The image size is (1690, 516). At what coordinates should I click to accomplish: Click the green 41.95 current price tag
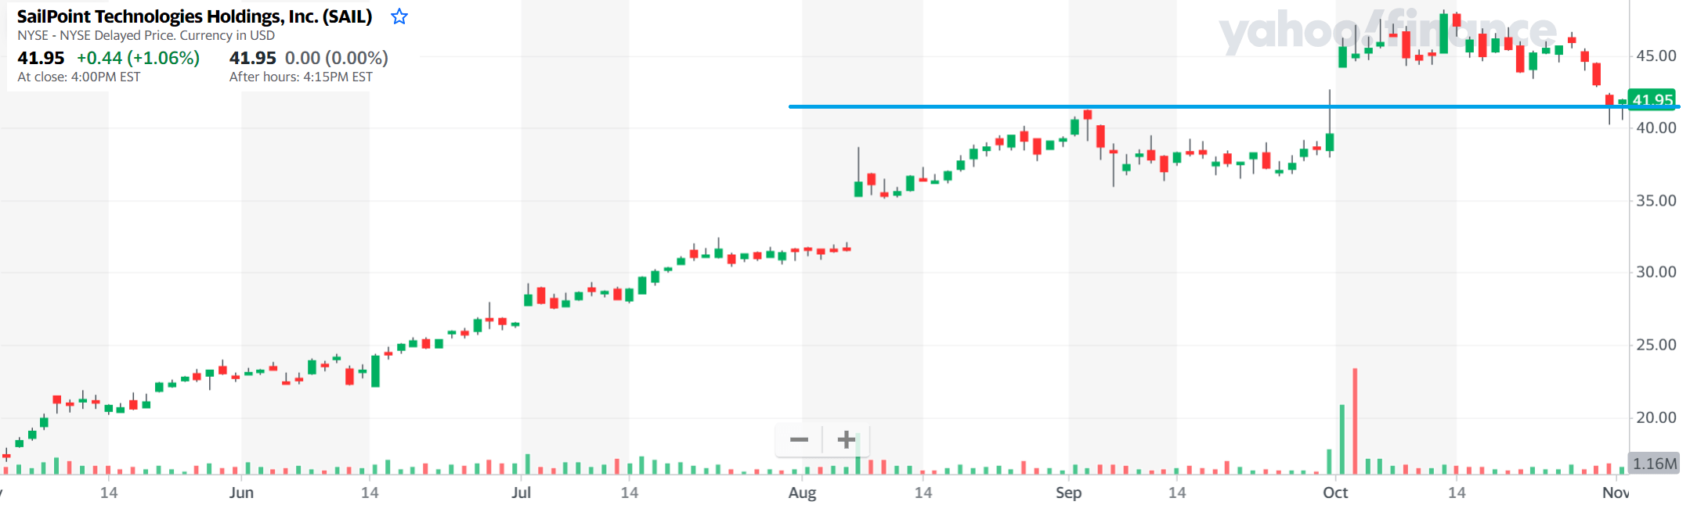1652,99
